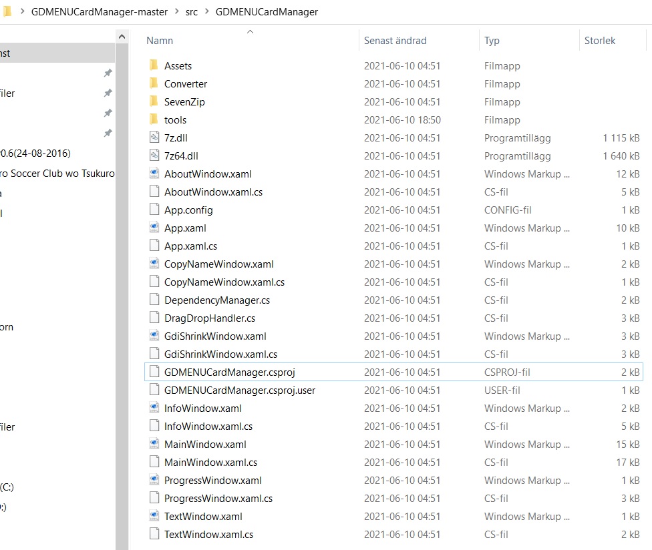The image size is (652, 550).
Task: Click the CSPROJ-fil type cell
Action: 507,372
